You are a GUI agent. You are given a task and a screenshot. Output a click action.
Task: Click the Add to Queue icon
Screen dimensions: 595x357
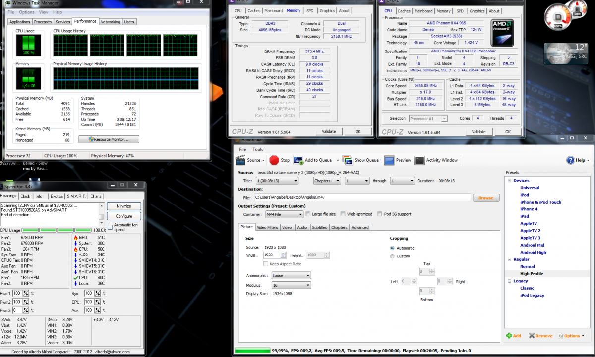coord(298,160)
